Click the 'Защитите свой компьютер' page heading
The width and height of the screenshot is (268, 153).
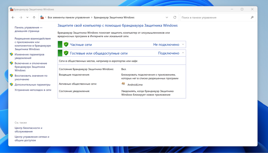click(118, 25)
